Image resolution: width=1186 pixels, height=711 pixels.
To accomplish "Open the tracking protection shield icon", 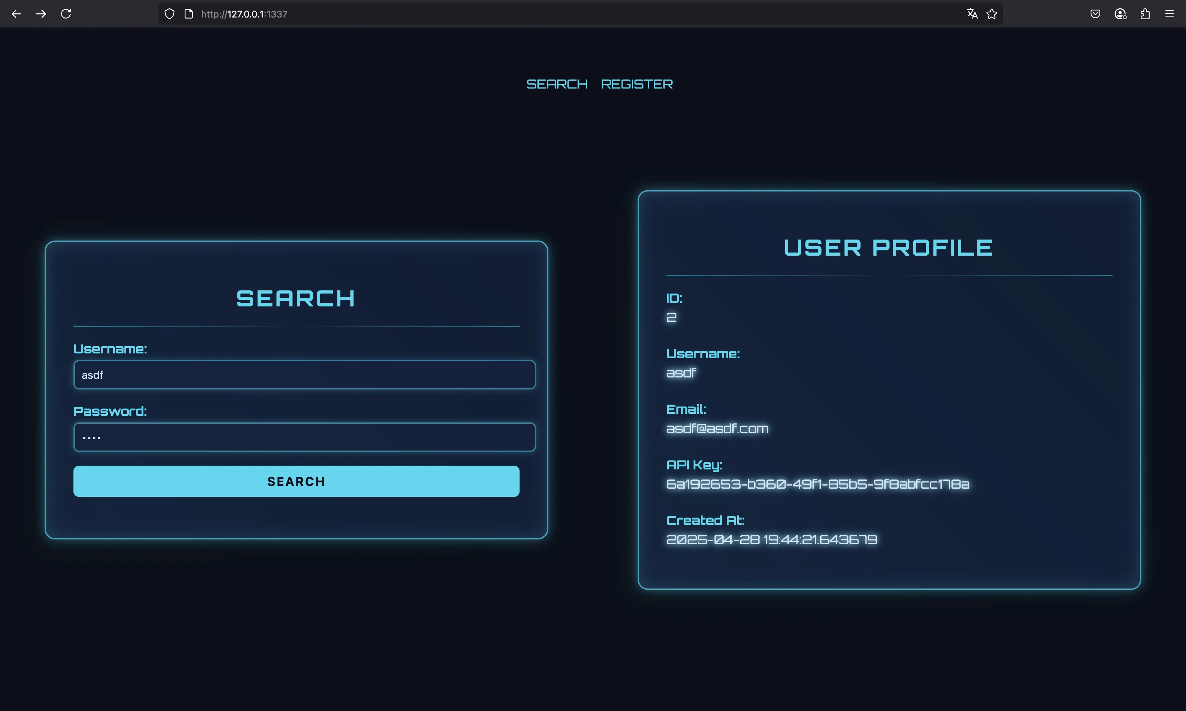I will (170, 14).
